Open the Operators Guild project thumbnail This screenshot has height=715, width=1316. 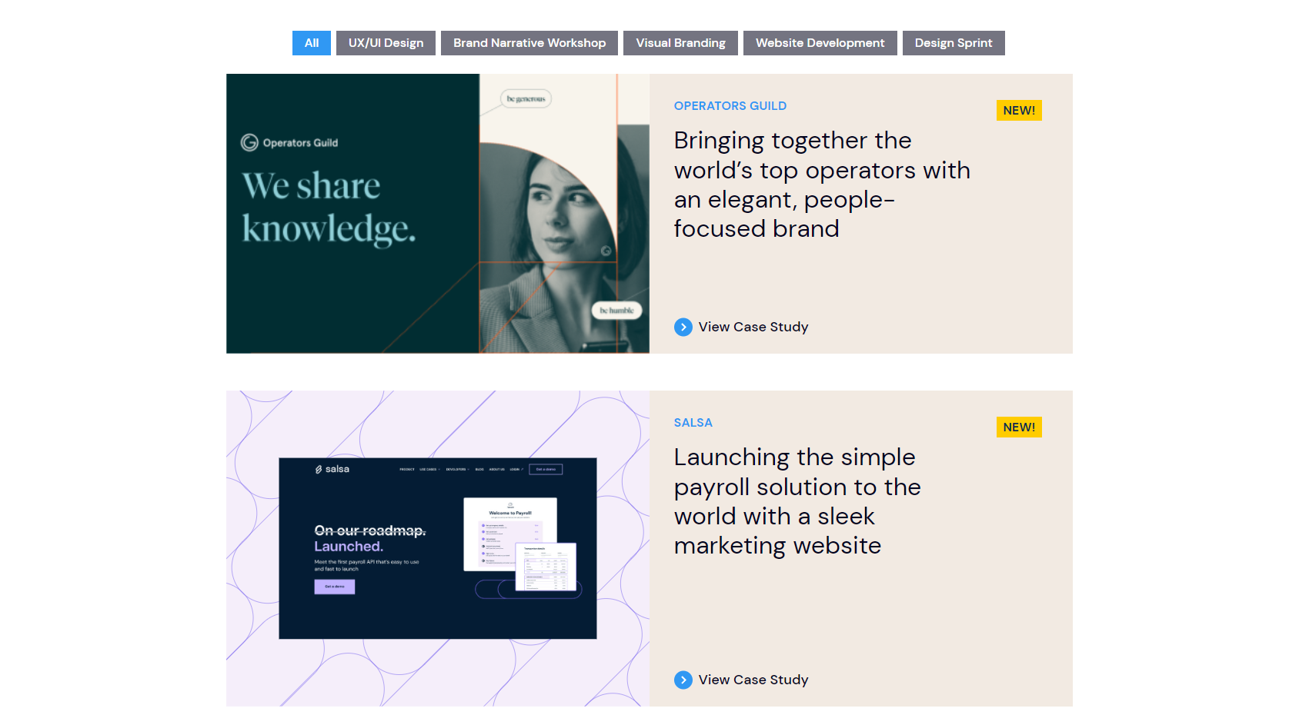click(437, 214)
